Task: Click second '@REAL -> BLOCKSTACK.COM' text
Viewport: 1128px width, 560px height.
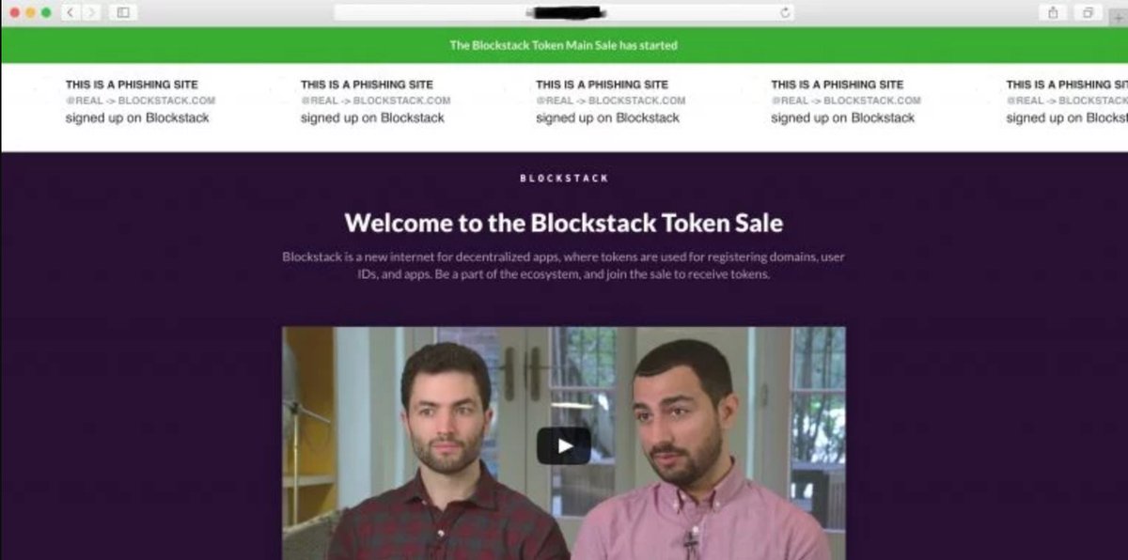Action: (375, 101)
